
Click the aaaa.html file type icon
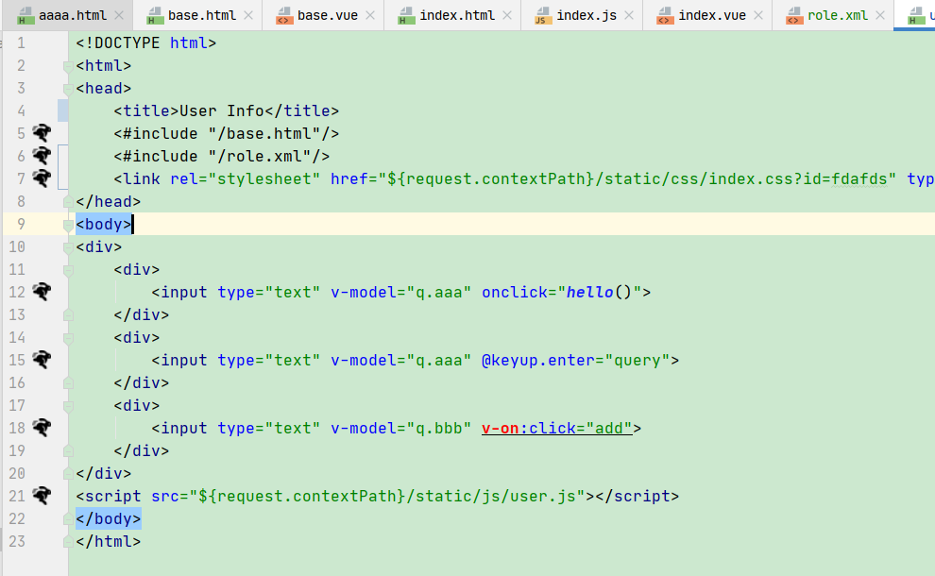point(25,15)
